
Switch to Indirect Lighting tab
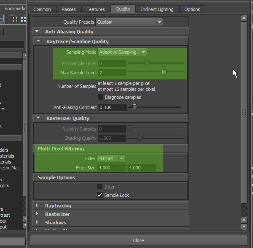[x=157, y=9]
